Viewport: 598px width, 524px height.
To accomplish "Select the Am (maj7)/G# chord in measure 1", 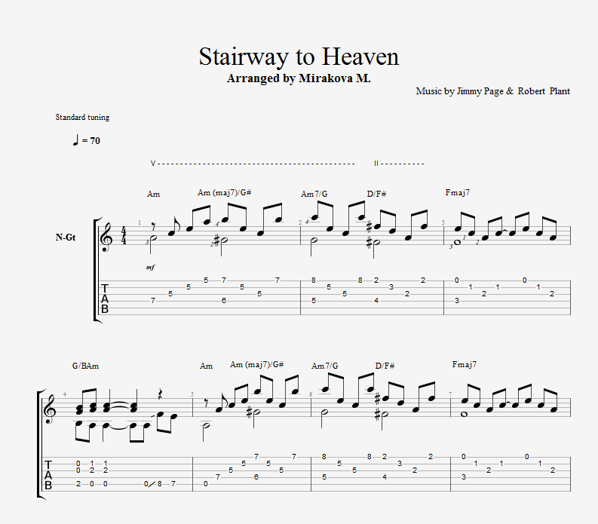I will pyautogui.click(x=224, y=192).
